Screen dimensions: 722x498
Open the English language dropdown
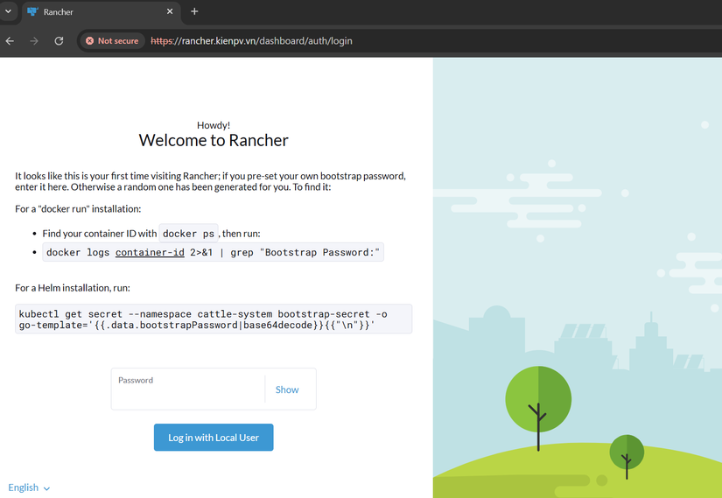pos(29,487)
